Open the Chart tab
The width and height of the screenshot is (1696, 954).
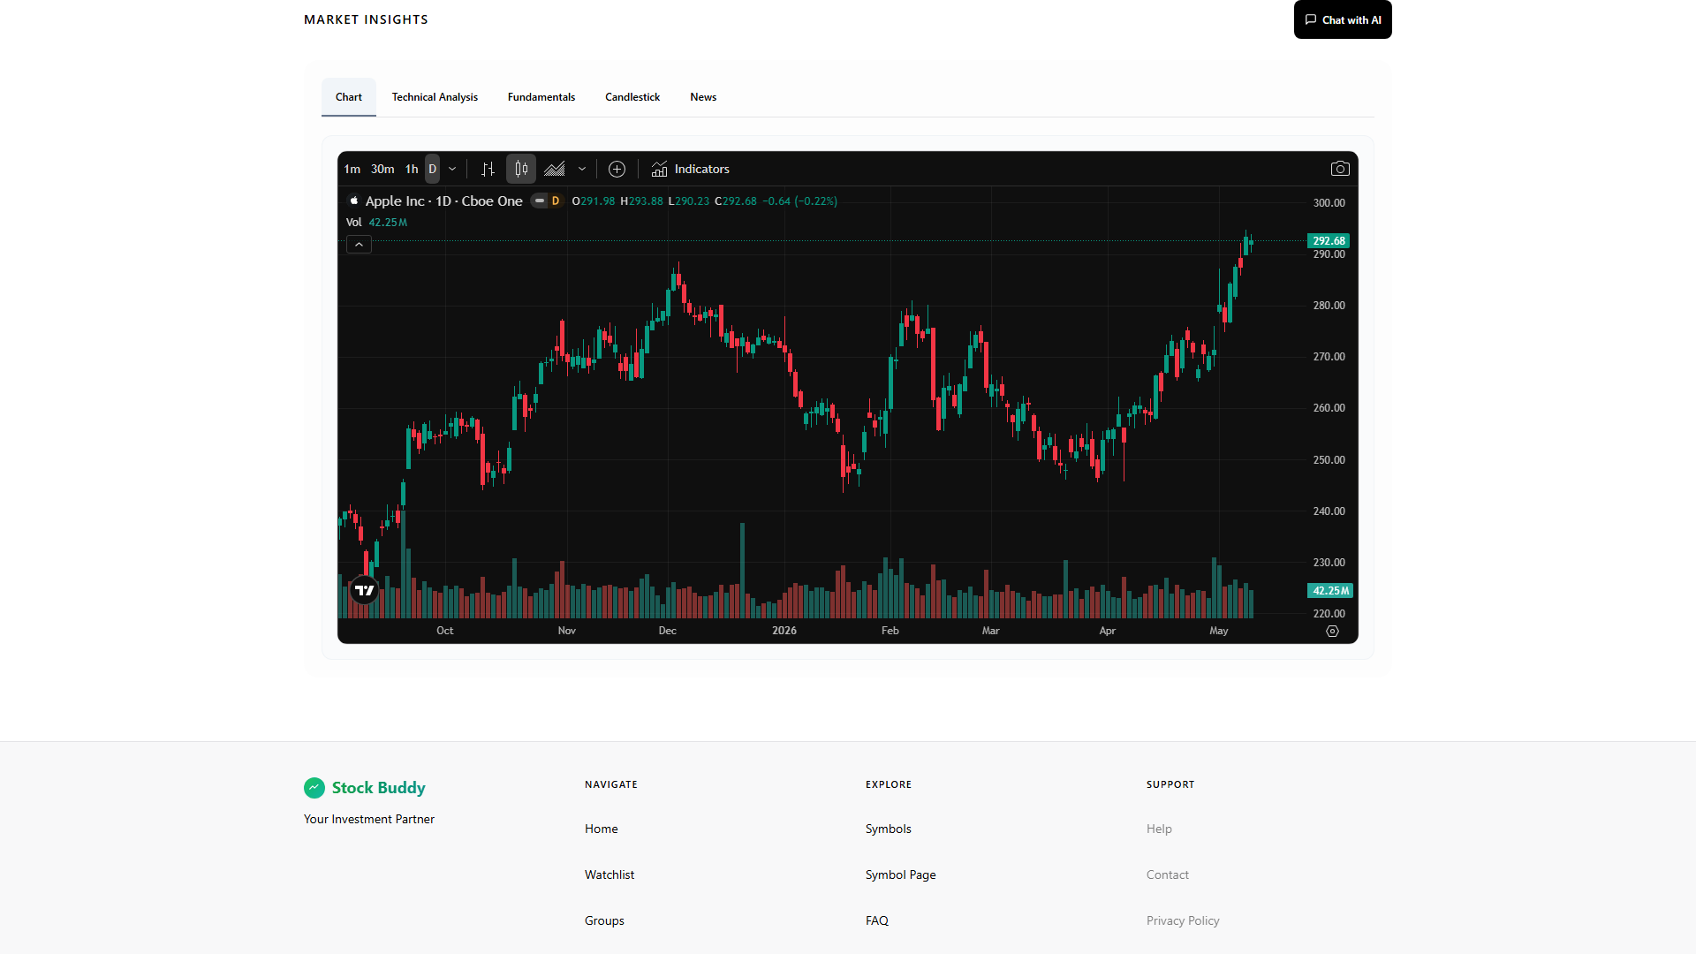click(x=349, y=97)
